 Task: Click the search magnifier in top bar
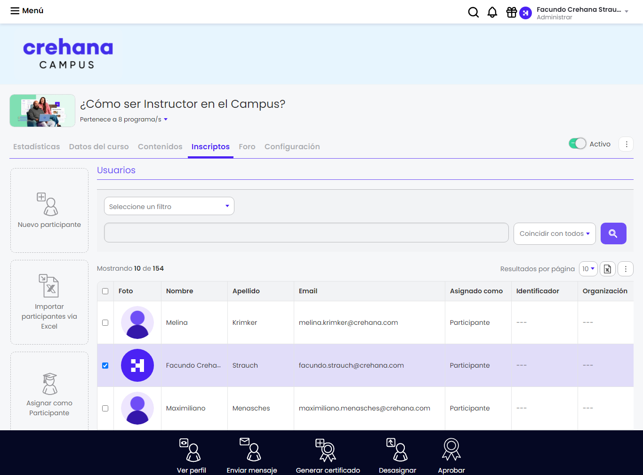coord(474,12)
